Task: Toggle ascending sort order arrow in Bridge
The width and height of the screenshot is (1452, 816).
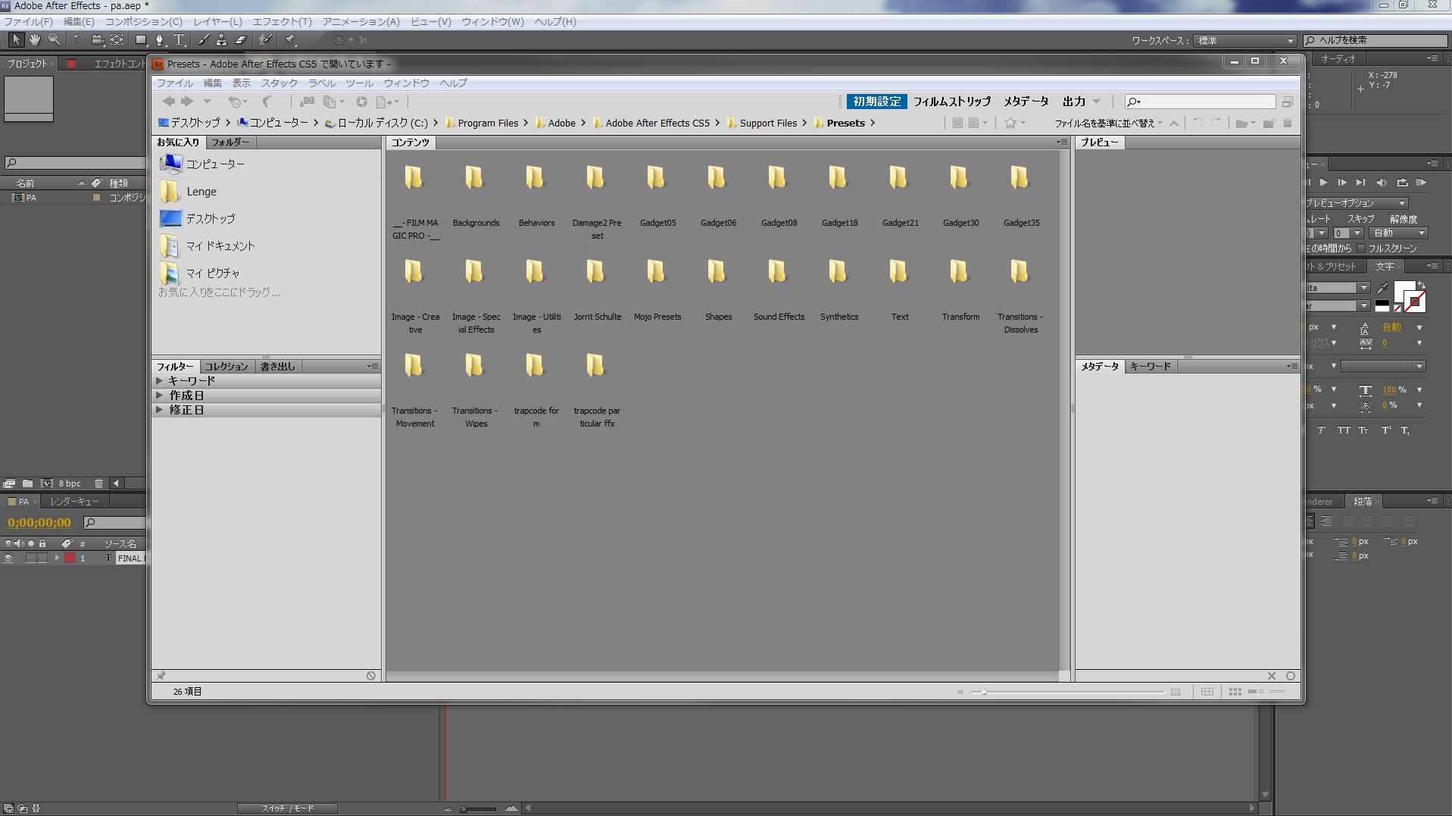Action: coord(1174,123)
